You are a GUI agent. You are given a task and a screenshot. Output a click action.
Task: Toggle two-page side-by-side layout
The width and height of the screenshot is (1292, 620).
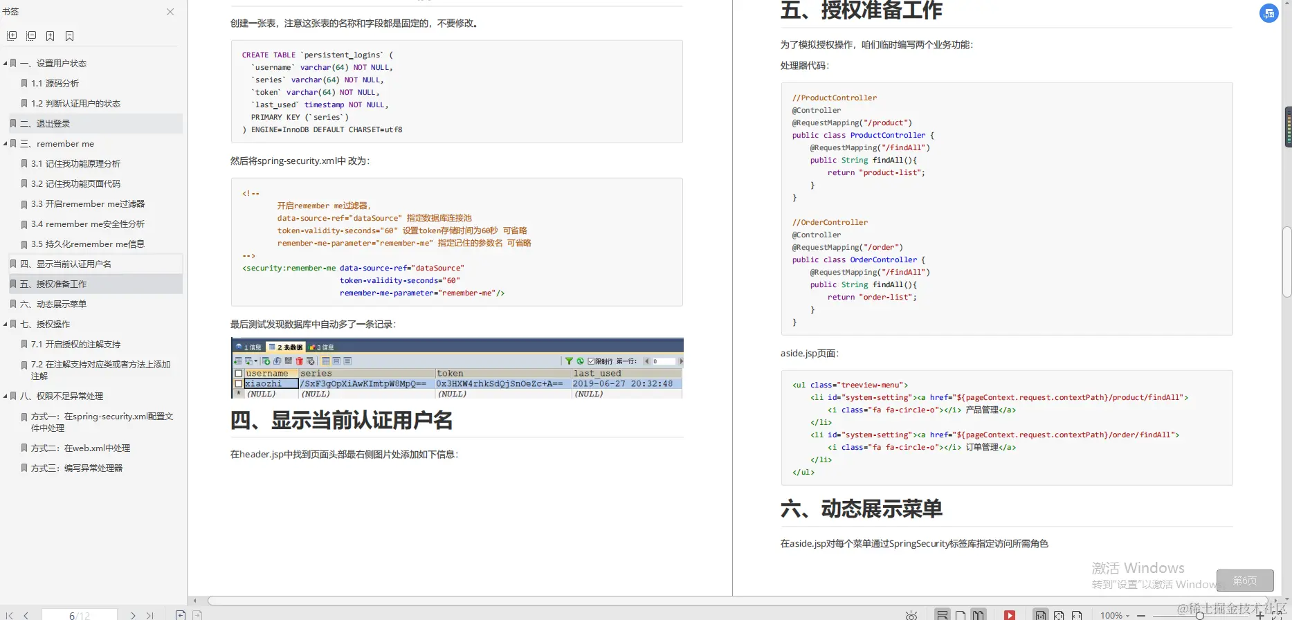pos(978,615)
